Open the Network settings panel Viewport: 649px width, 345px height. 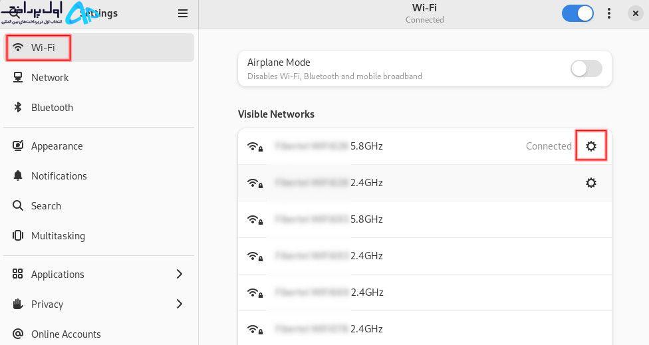click(99, 77)
